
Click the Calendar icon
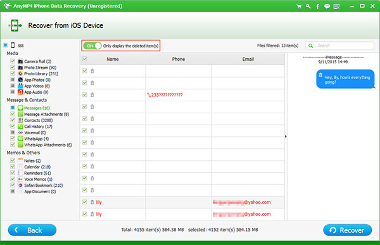(20, 166)
